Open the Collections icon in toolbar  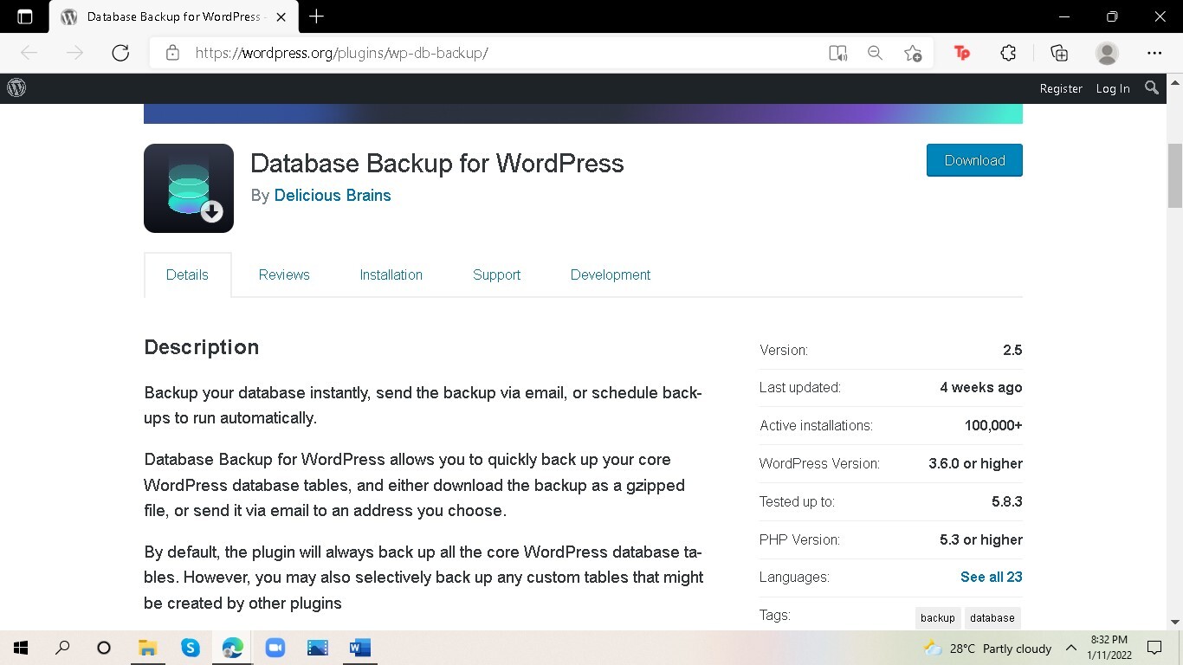(x=1058, y=53)
